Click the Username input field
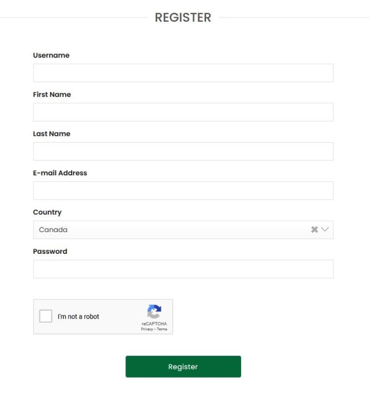The height and width of the screenshot is (395, 370). coord(183,73)
